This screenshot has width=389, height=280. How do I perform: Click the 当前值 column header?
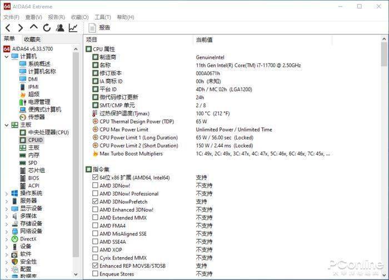tap(204, 39)
